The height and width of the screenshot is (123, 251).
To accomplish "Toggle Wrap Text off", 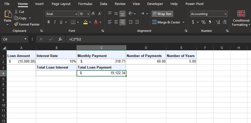I will [x=162, y=14].
